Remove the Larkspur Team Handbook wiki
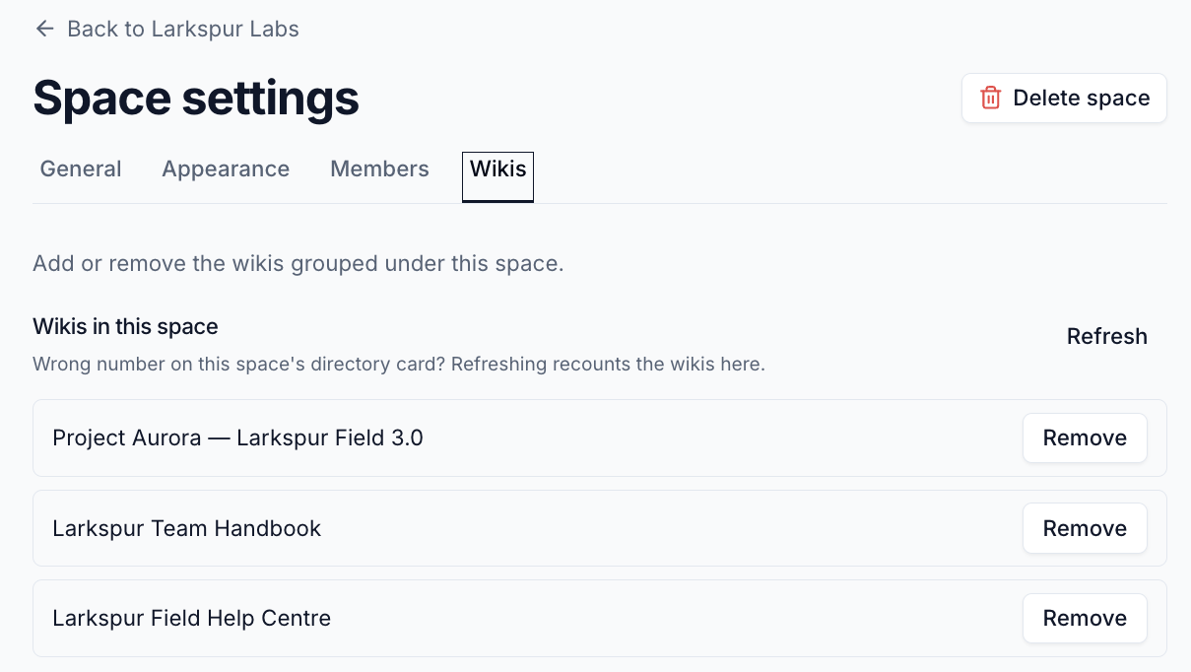This screenshot has height=672, width=1191. point(1085,528)
